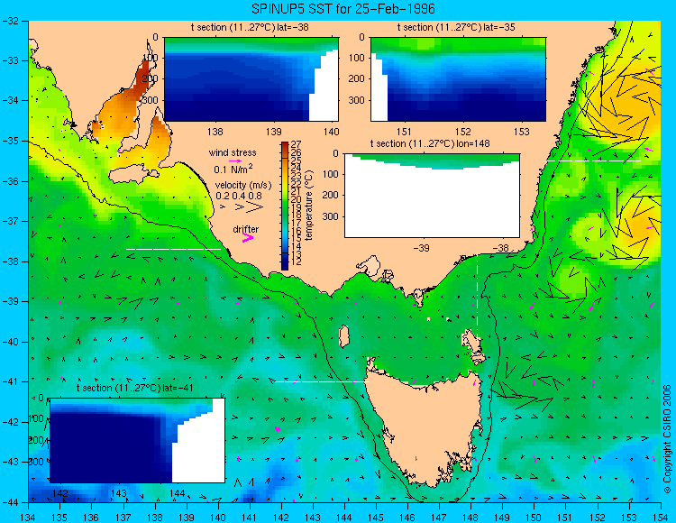Click the dark blue 12°C band of colorbar

(285, 262)
